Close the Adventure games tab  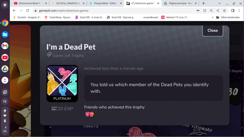coord(158,3)
